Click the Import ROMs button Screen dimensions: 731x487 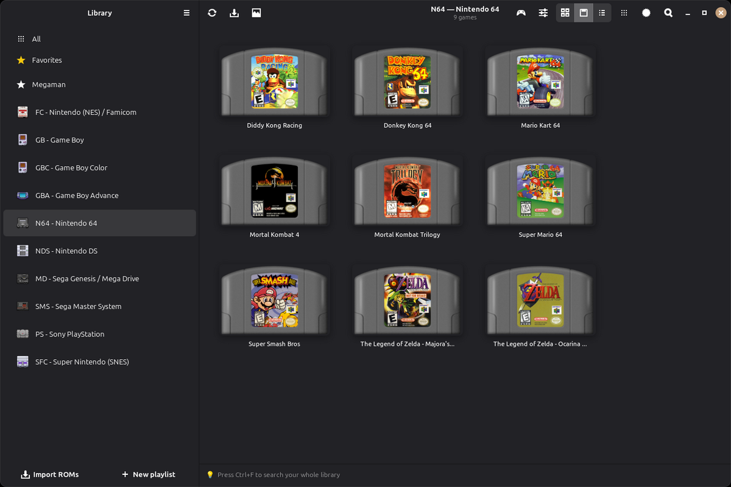pos(50,474)
